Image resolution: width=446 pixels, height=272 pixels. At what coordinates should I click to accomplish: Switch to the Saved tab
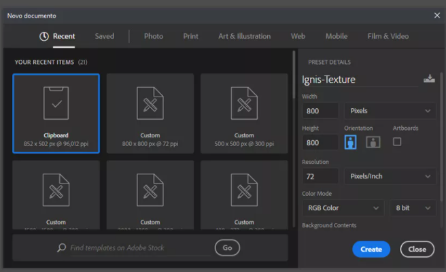pos(105,37)
